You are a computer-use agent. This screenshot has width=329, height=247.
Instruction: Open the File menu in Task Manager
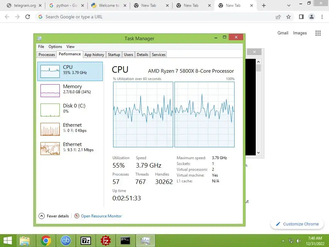click(41, 47)
